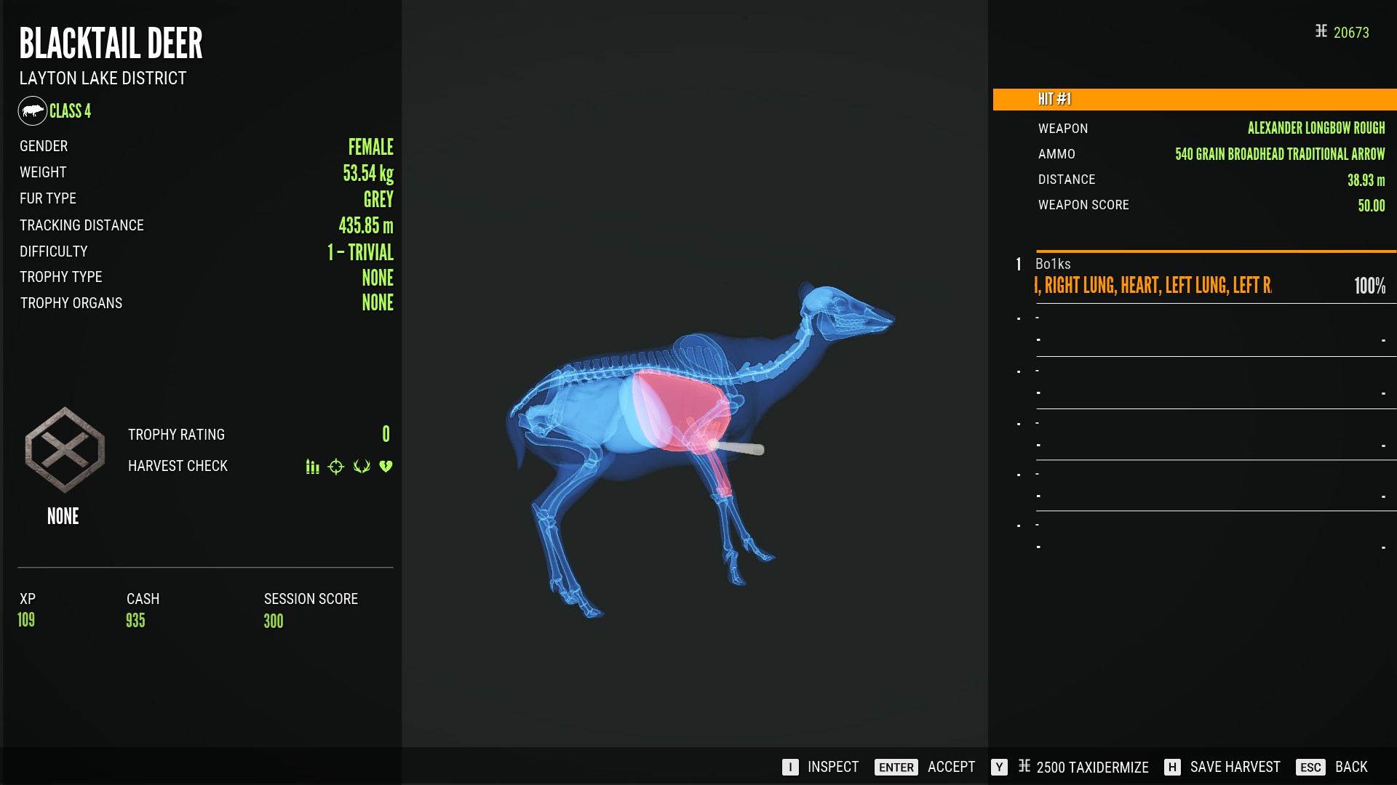Click the antler trophy harvest check icon
The image size is (1397, 785).
point(362,467)
